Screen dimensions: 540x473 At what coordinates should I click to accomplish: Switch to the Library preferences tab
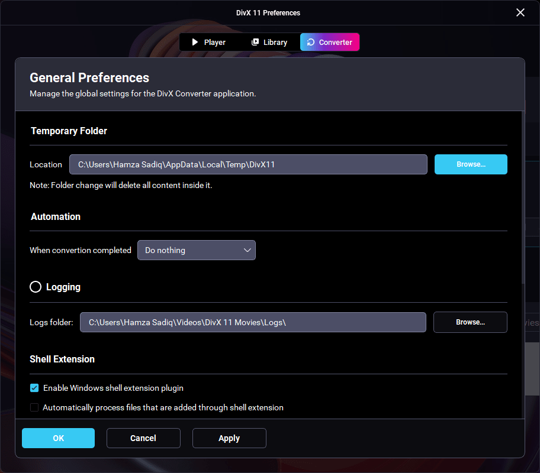pos(269,42)
